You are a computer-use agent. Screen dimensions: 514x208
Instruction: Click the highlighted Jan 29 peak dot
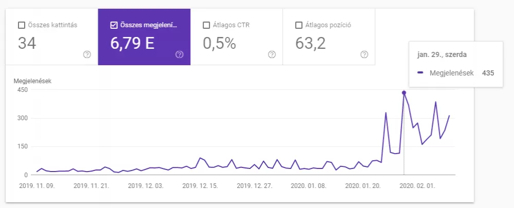pos(404,93)
